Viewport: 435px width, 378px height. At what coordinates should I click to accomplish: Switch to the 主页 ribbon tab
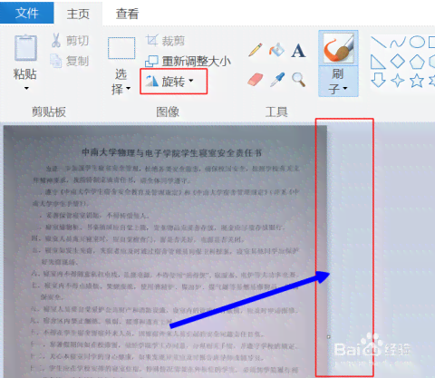(78, 14)
